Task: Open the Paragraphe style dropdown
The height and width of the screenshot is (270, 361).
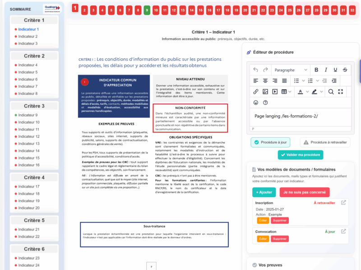Action: (x=289, y=70)
